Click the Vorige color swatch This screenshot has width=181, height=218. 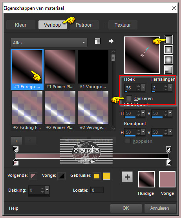[167, 179]
